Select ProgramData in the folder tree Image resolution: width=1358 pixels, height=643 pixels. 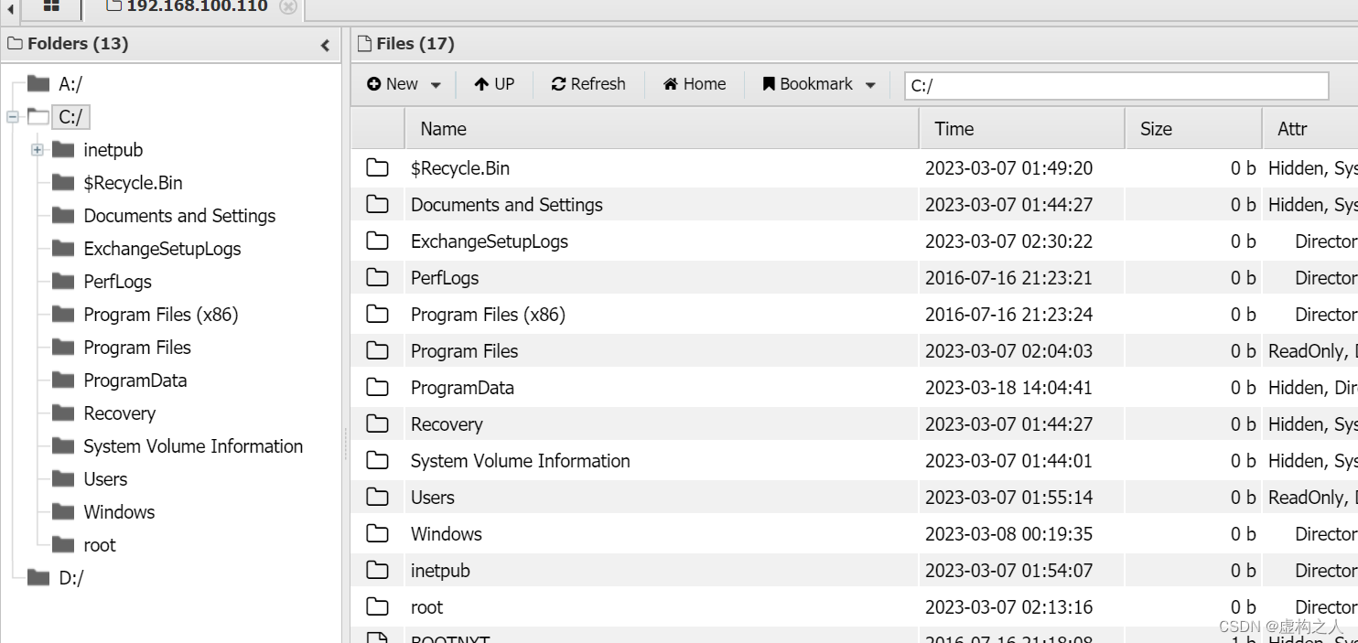point(135,380)
